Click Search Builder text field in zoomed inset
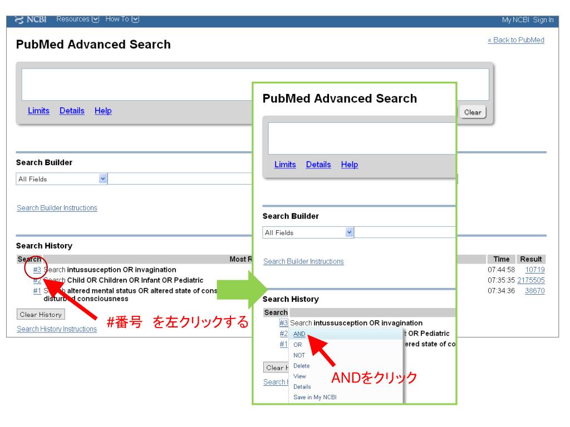 [x=405, y=233]
